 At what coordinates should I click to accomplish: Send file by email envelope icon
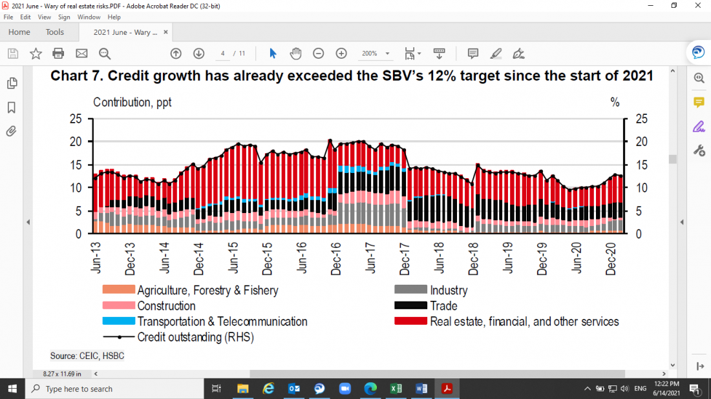[81, 54]
